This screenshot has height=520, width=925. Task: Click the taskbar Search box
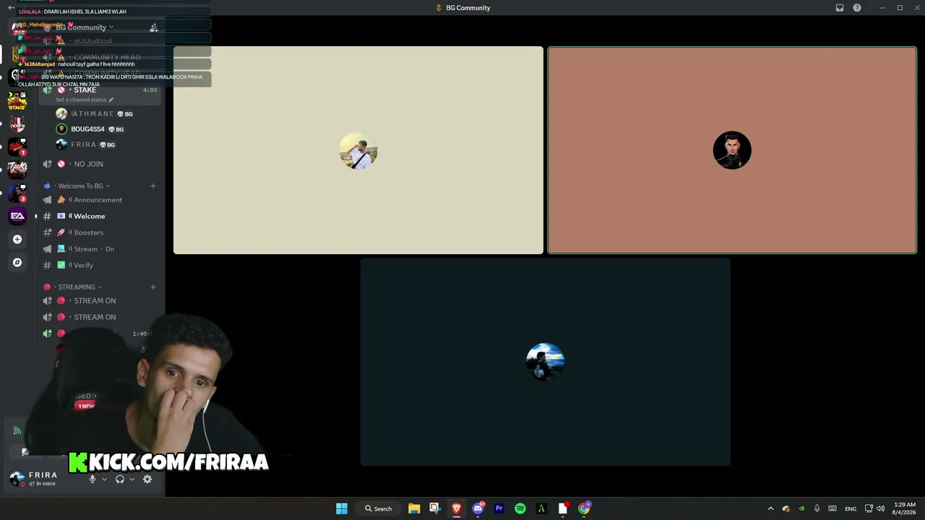point(379,508)
